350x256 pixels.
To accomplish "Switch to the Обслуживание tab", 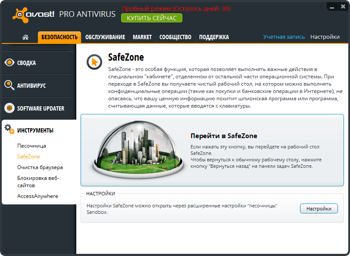I will (x=106, y=37).
